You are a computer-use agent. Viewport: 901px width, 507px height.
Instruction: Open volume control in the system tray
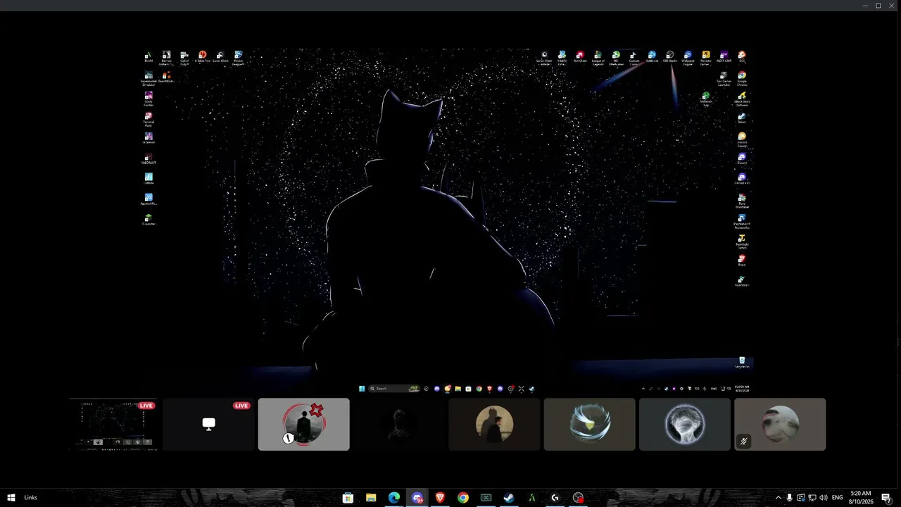823,498
